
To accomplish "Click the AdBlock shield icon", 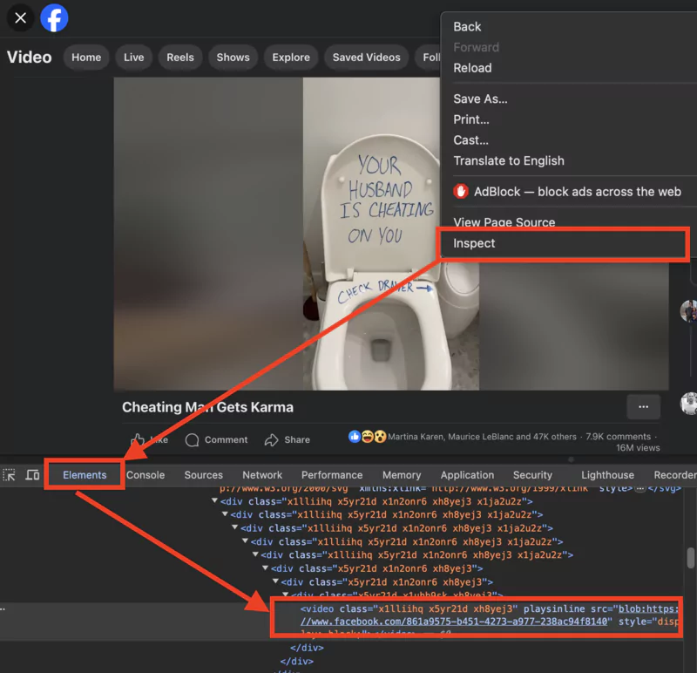I will (x=459, y=192).
